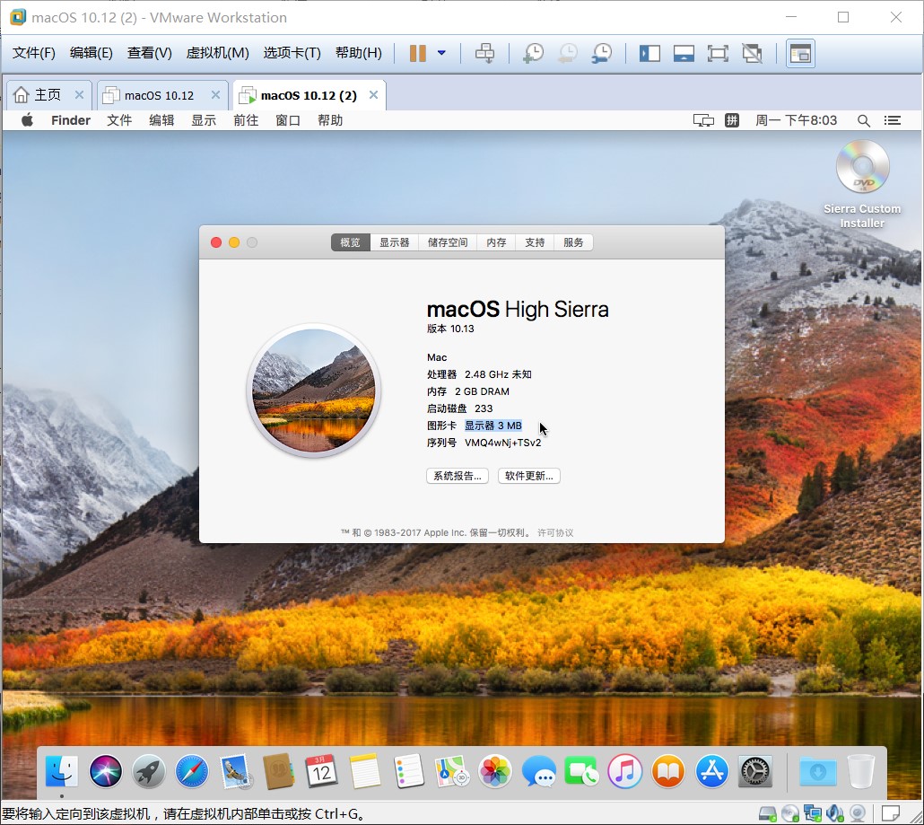The image size is (924, 825).
Task: Select the 显示器 tab
Action: (394, 242)
